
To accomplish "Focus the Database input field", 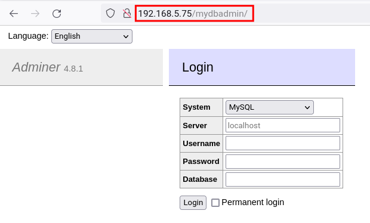I will (x=283, y=179).
